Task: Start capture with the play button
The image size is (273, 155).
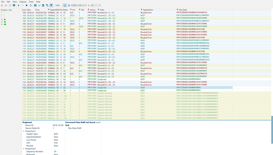Action: click(19, 5)
